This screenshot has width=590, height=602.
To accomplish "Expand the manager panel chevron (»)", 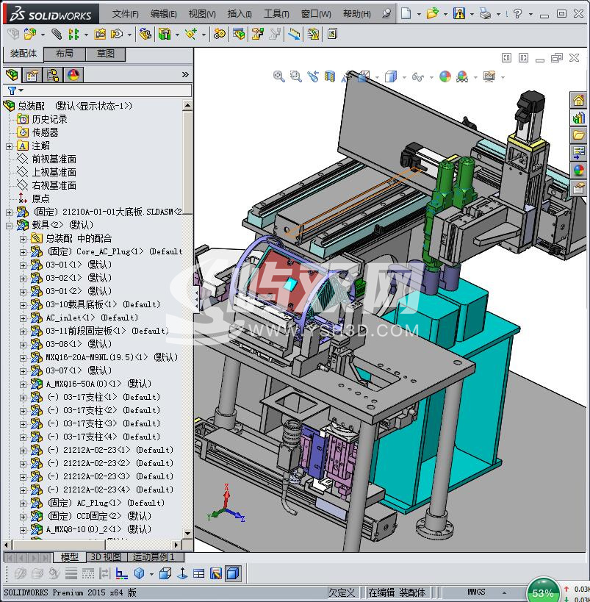I will click(185, 74).
